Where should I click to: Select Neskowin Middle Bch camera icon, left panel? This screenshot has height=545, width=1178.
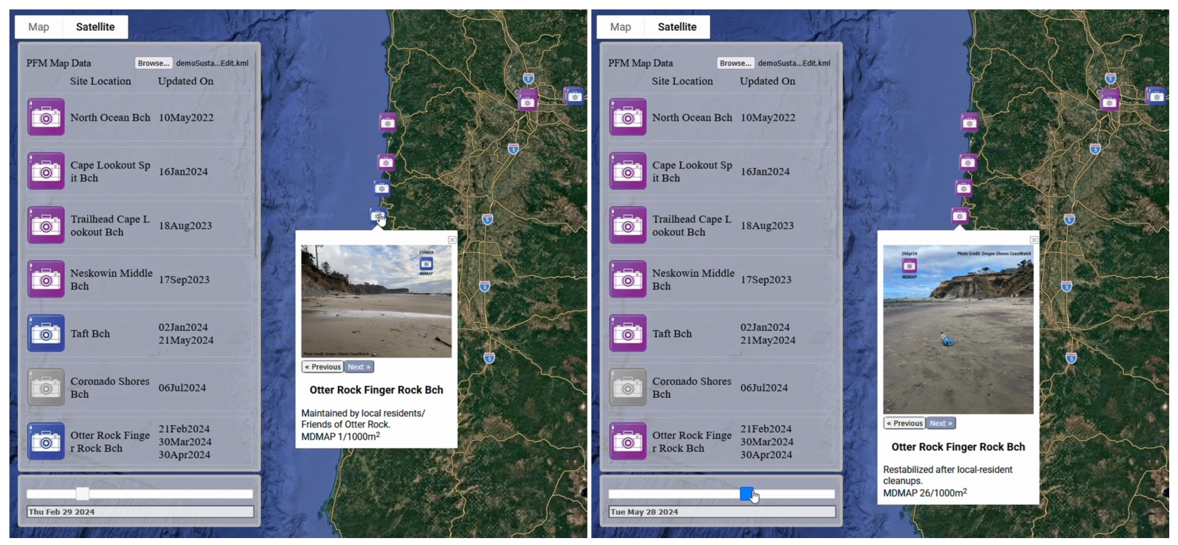[x=46, y=279]
